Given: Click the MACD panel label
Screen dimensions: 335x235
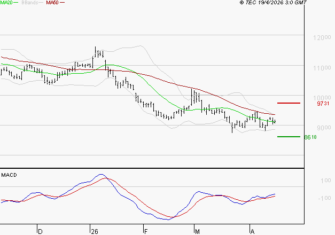Looking at the screenshot, I should pos(9,175).
